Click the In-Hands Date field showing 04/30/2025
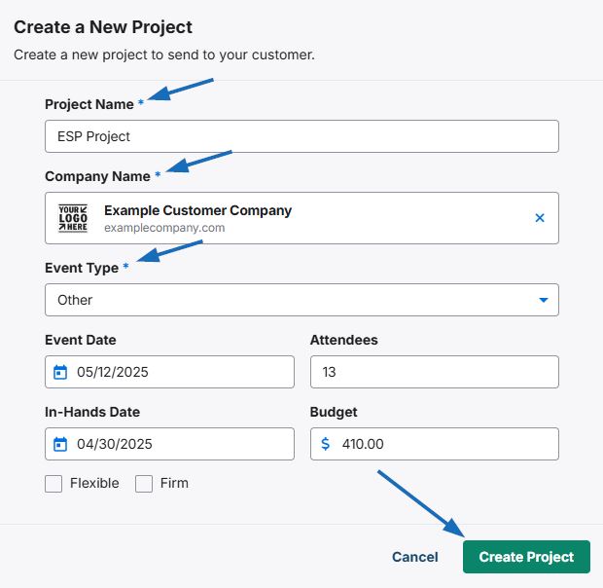The height and width of the screenshot is (588, 603). (169, 444)
